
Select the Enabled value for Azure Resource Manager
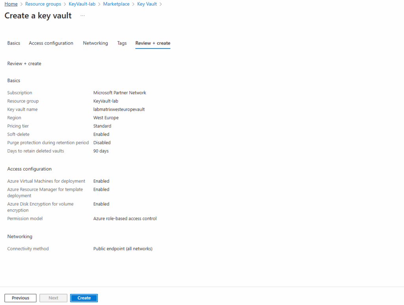pyautogui.click(x=101, y=190)
